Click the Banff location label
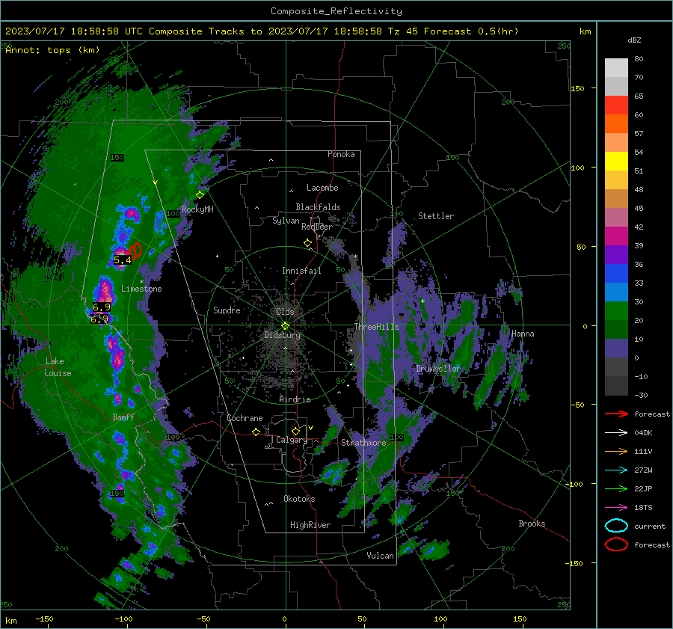The width and height of the screenshot is (673, 629). click(123, 417)
